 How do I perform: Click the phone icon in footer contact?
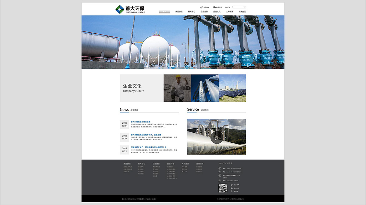point(220,169)
